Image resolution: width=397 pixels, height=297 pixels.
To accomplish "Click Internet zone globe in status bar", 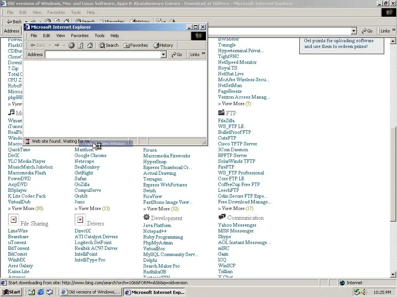I will (x=342, y=283).
